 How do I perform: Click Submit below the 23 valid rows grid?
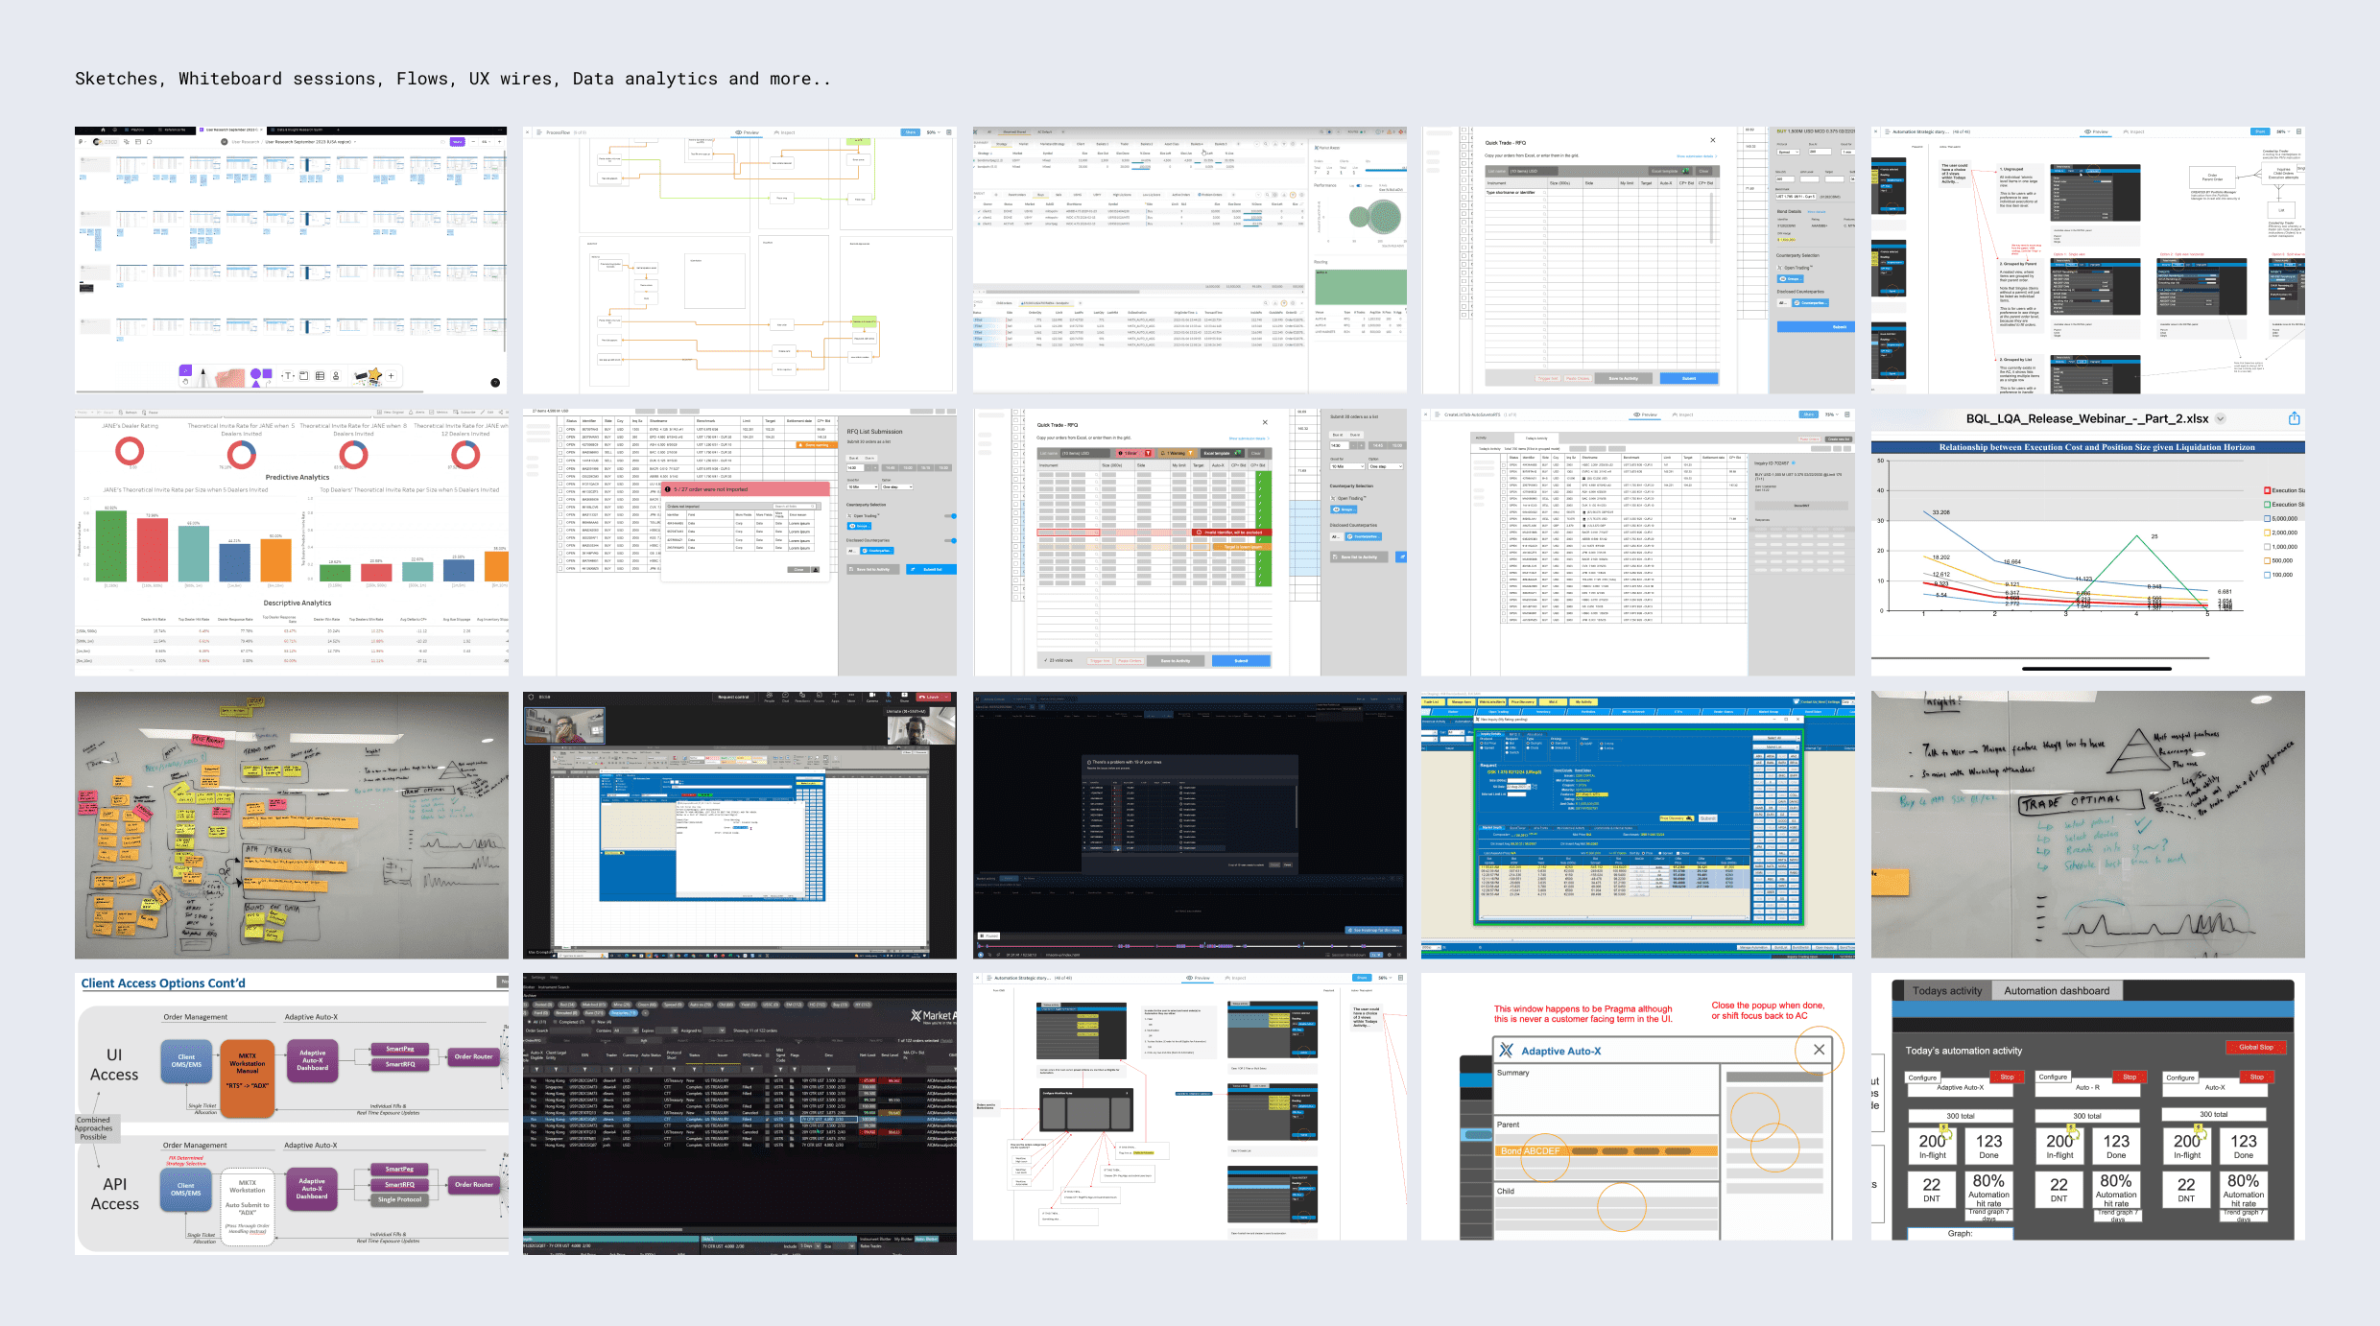[x=1241, y=661]
